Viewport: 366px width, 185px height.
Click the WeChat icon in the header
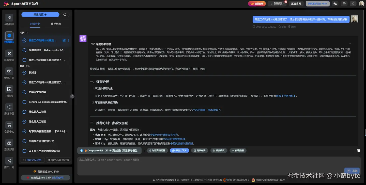click(x=335, y=4)
